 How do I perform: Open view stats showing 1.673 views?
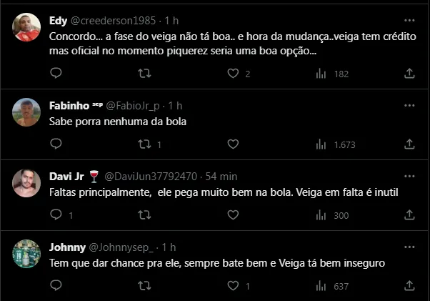click(x=321, y=144)
